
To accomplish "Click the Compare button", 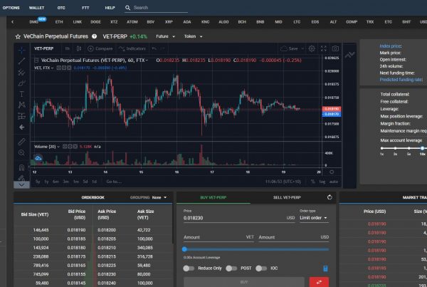I will click(100, 48).
